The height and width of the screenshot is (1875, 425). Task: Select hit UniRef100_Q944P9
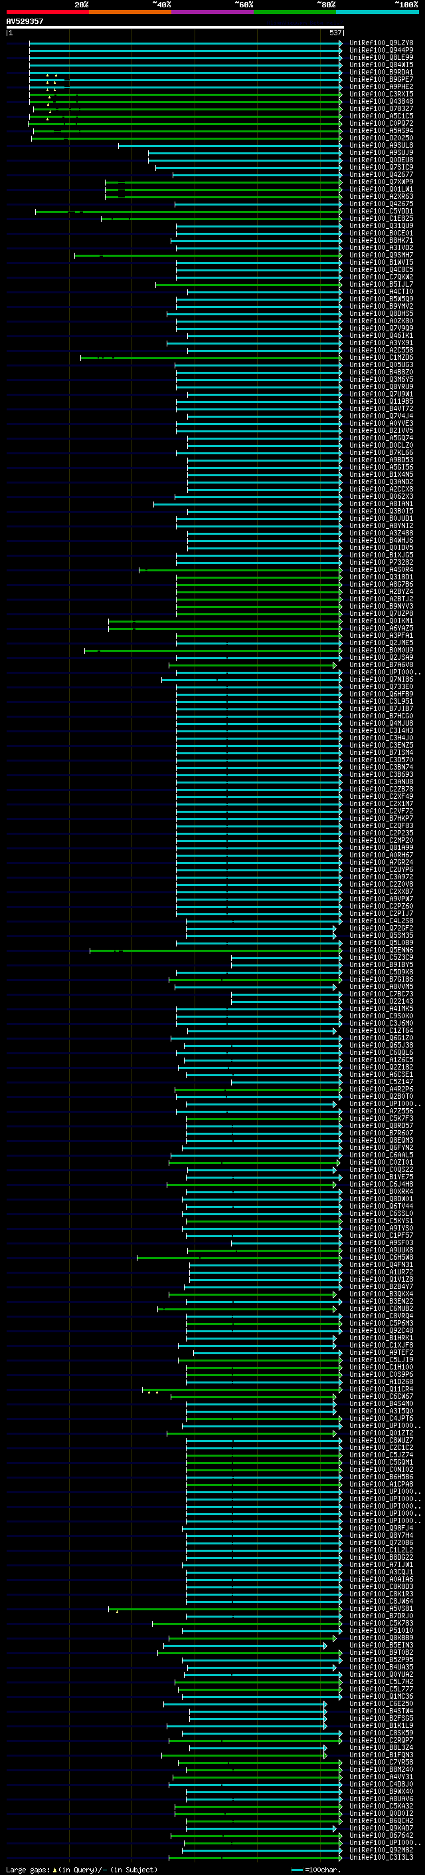[381, 51]
